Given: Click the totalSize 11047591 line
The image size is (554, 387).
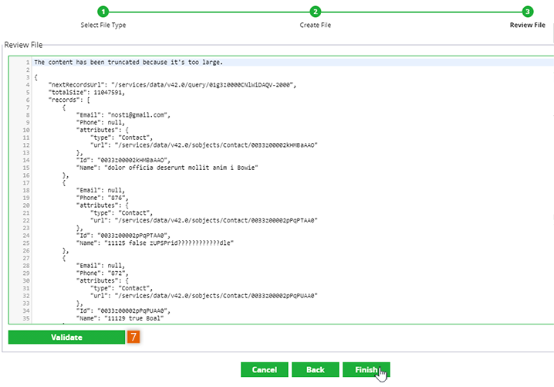Looking at the screenshot, I should click(x=86, y=93).
